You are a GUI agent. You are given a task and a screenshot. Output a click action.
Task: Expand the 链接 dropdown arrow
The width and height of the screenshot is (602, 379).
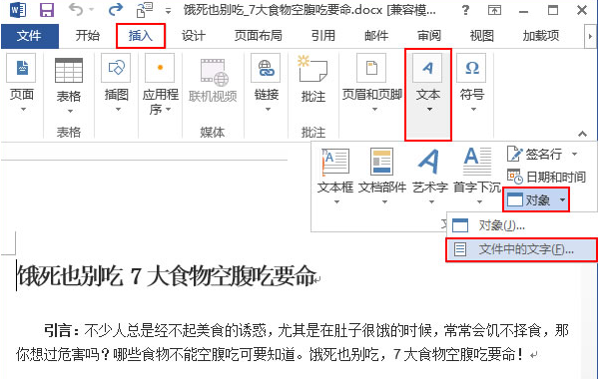(268, 110)
